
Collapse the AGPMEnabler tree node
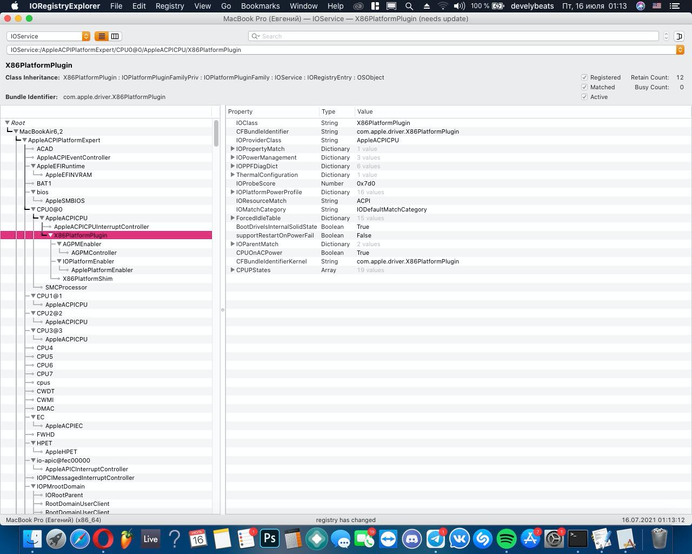(x=59, y=244)
